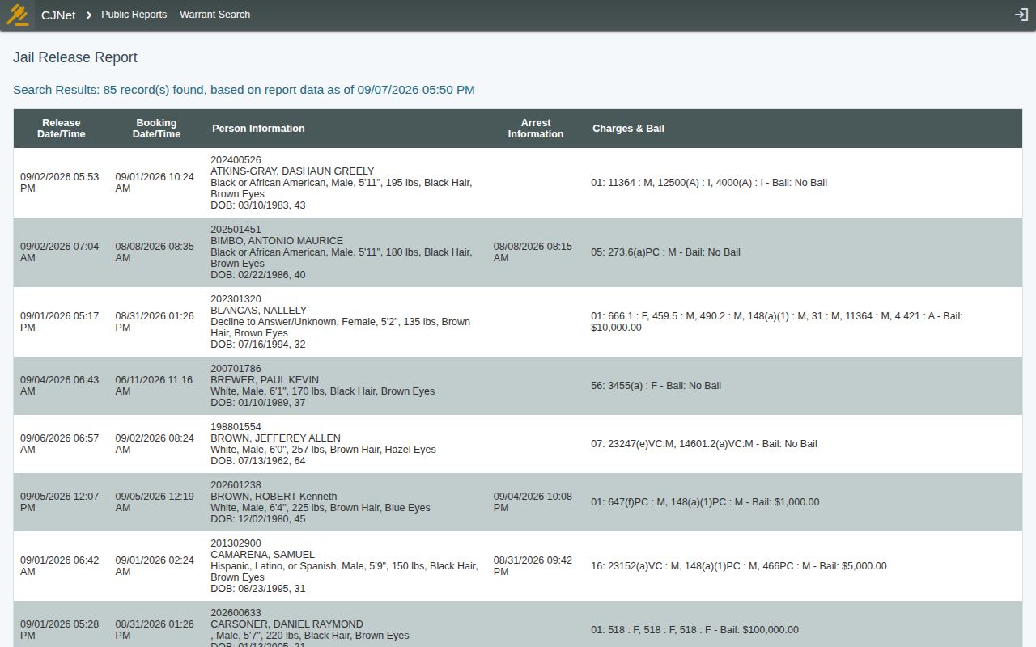This screenshot has width=1036, height=647.
Task: Click booking date 06/11/2026 11:16 AM
Action: click(154, 386)
